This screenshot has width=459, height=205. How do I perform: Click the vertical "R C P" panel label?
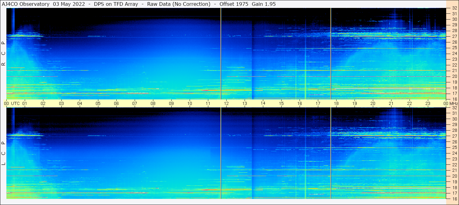pos(4,53)
